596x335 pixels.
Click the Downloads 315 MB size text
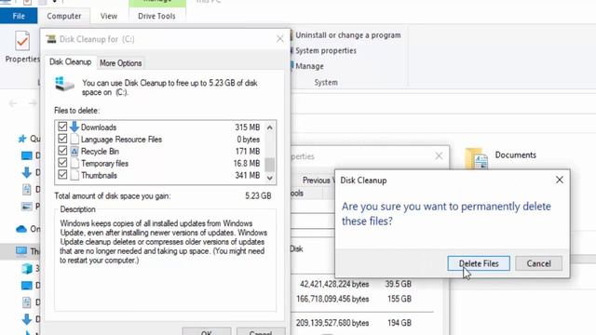[247, 127]
